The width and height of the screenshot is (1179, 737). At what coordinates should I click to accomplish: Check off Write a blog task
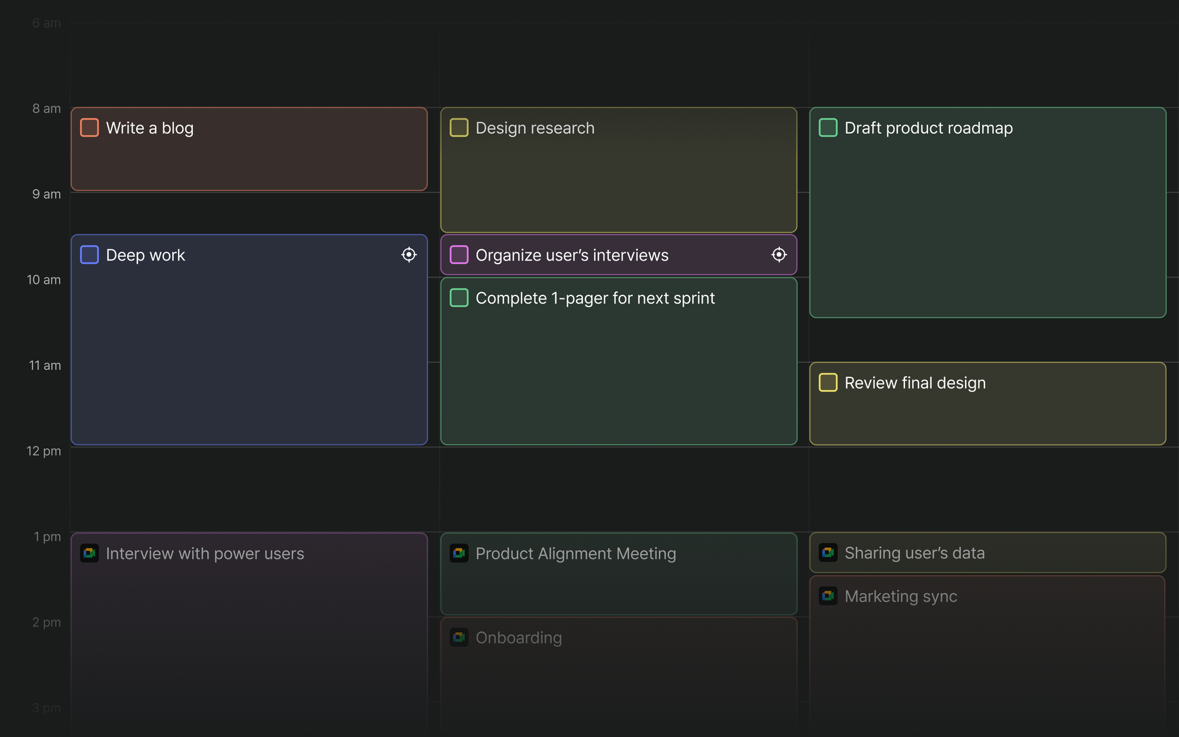(90, 128)
